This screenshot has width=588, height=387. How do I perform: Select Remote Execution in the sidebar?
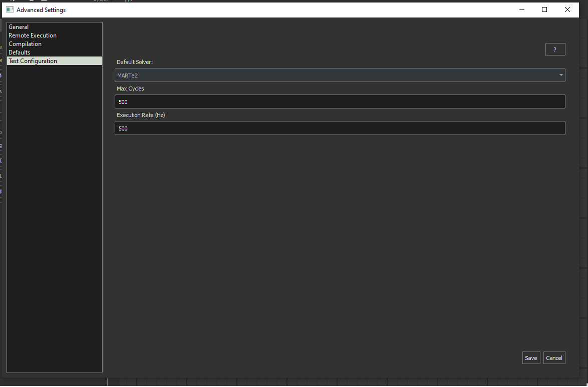tap(33, 35)
